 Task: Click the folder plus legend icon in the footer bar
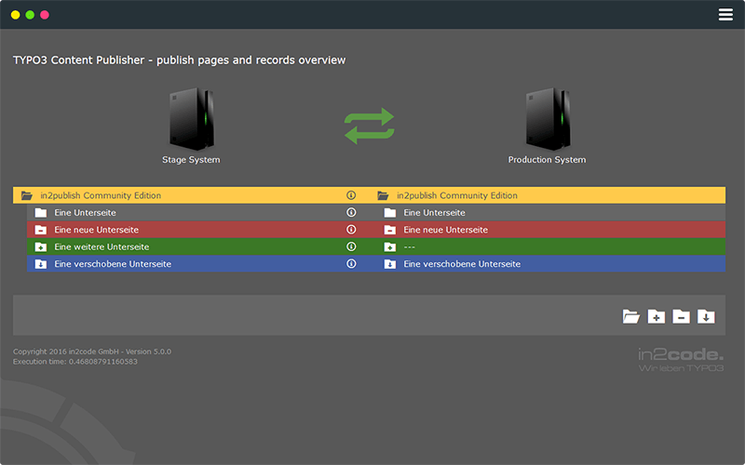657,316
